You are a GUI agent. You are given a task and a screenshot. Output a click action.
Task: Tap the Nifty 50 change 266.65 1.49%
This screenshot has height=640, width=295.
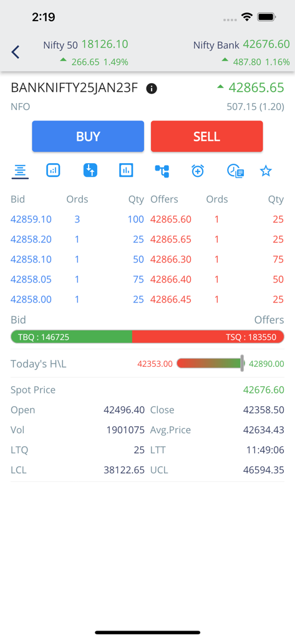pos(100,62)
